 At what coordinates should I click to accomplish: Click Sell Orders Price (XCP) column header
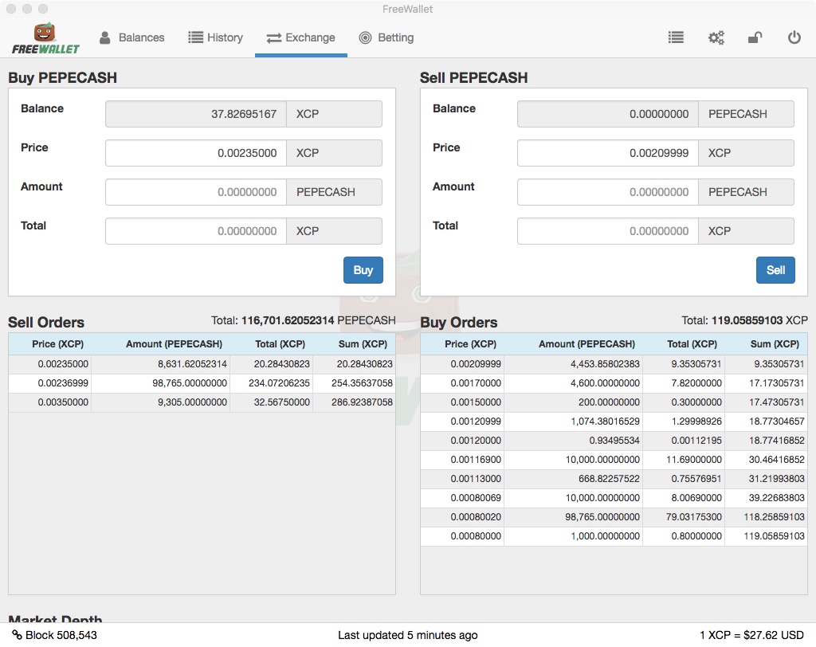(57, 344)
